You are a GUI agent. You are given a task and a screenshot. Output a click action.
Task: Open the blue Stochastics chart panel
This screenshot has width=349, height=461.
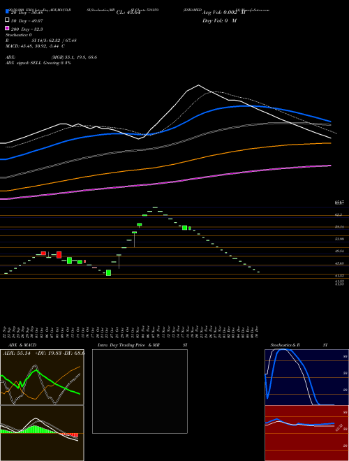[306, 377]
